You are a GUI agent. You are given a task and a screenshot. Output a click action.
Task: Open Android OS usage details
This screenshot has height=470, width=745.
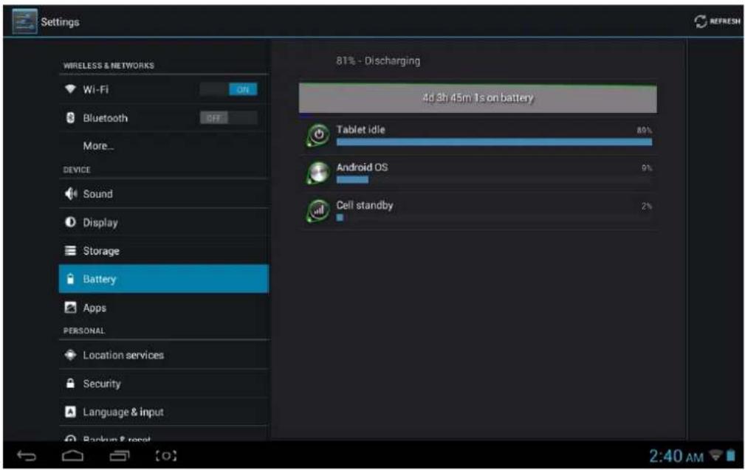478,173
